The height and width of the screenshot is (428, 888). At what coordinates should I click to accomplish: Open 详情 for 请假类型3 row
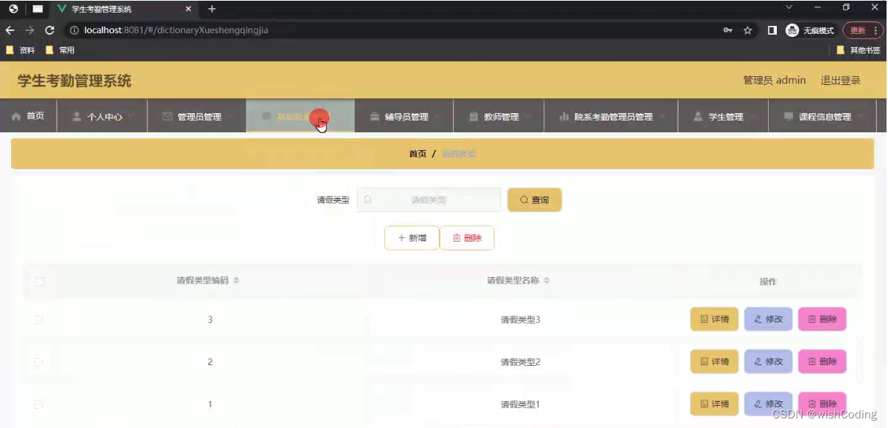point(713,319)
